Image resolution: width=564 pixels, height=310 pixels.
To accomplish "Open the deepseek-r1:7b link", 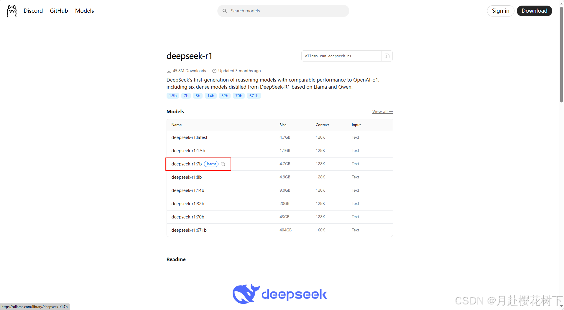I will tap(187, 164).
